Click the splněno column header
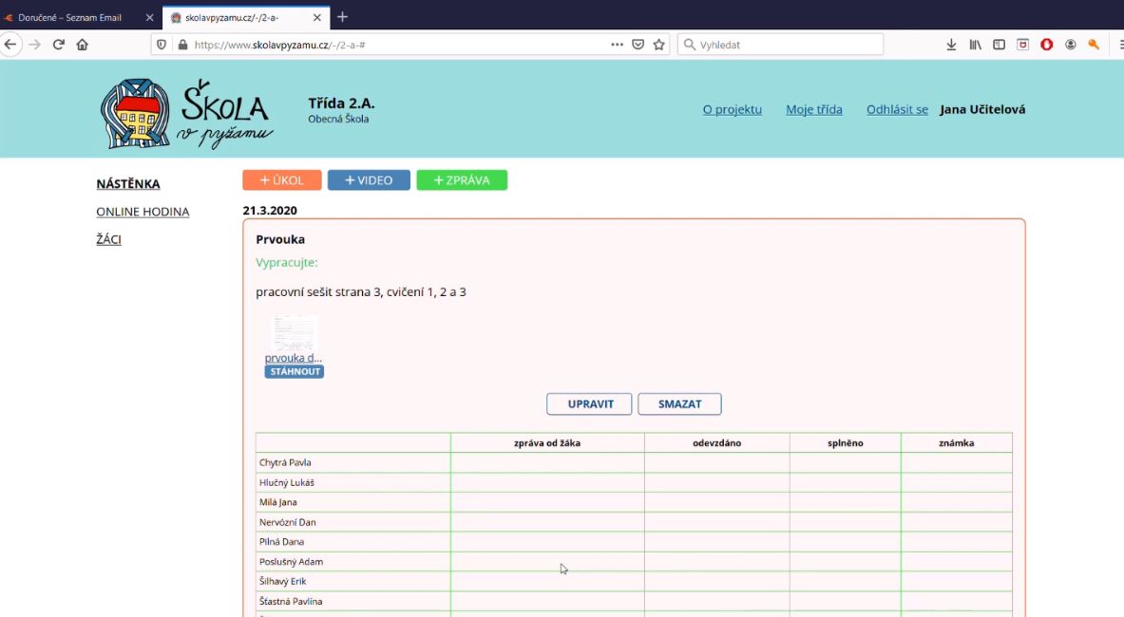The height and width of the screenshot is (617, 1124). coord(846,443)
